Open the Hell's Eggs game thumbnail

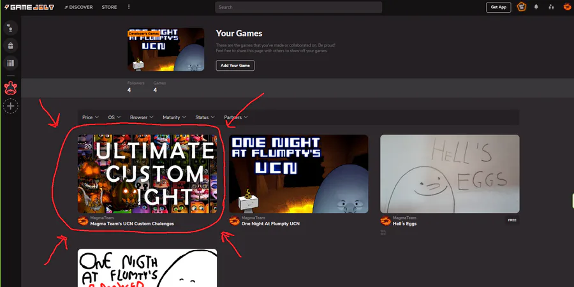point(450,174)
